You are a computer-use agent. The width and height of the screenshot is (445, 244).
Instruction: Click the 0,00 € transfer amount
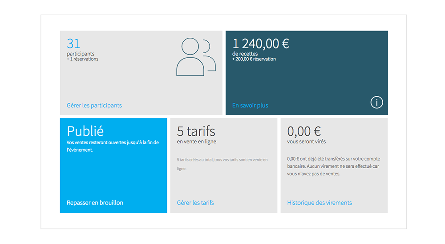click(x=304, y=131)
